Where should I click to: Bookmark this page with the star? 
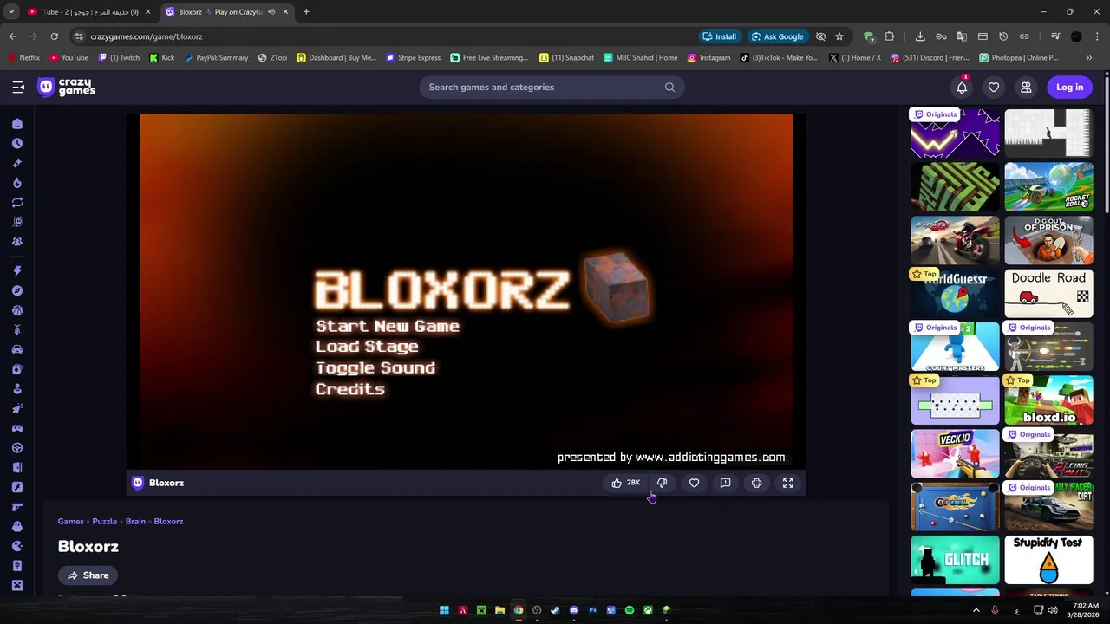point(839,36)
